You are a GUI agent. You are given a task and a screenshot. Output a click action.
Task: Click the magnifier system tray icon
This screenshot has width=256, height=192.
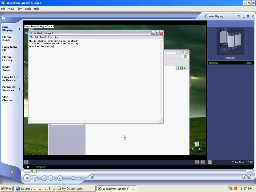click(235, 188)
